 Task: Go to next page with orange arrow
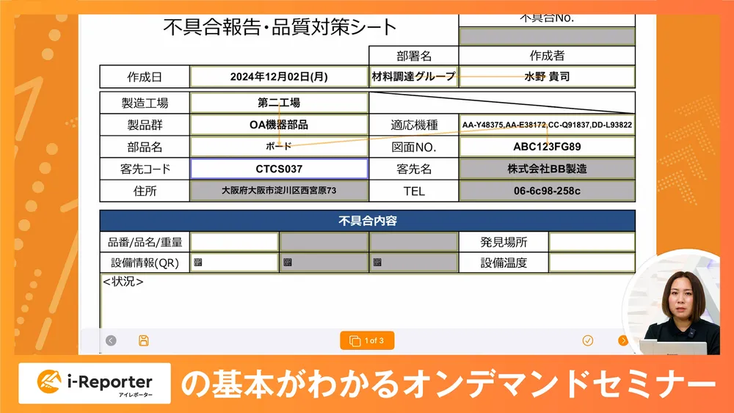point(623,340)
